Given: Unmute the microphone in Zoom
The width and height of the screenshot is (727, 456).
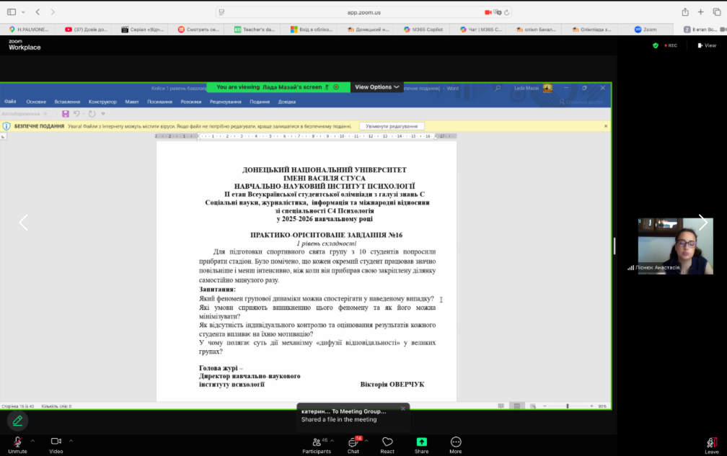Looking at the screenshot, I should (17, 445).
